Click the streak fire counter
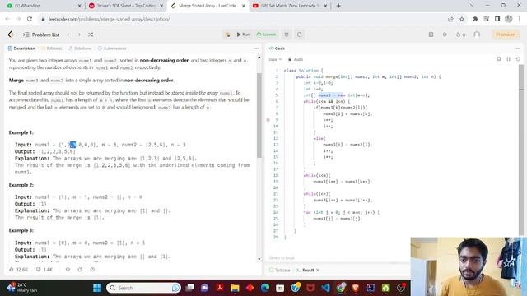Viewport: 527px width, 296px height. point(460,35)
